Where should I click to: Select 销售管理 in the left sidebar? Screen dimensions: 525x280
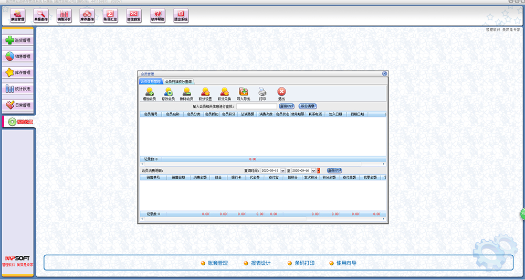[x=18, y=56]
